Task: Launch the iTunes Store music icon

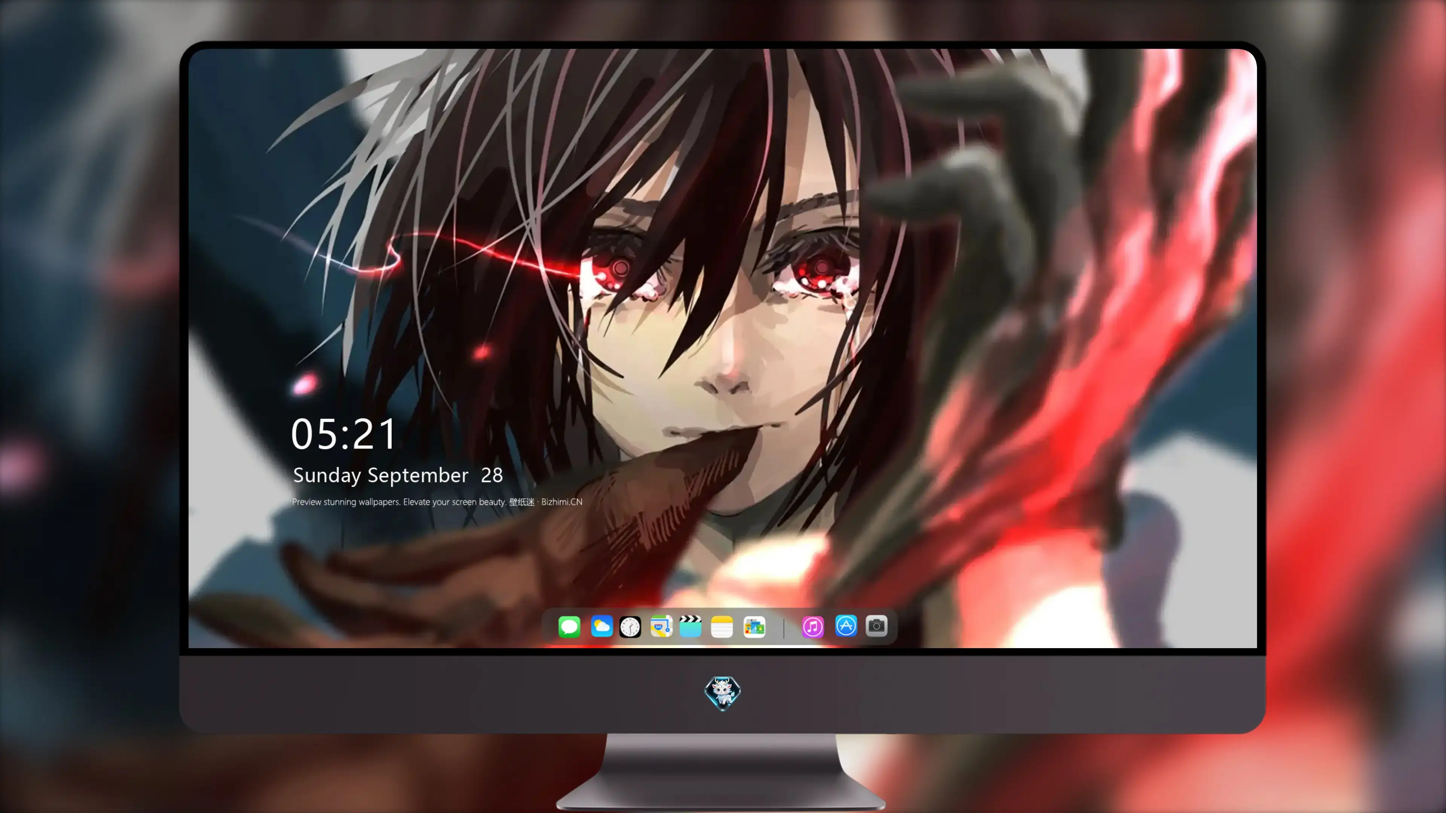Action: (x=813, y=627)
